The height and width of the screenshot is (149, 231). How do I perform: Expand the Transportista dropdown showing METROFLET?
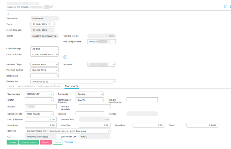(x=51, y=94)
